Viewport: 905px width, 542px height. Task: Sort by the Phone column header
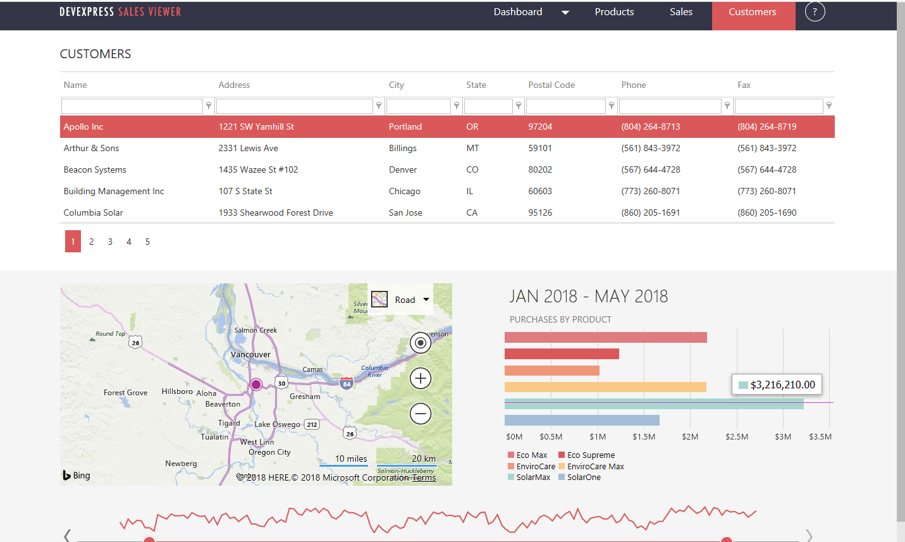tap(634, 85)
